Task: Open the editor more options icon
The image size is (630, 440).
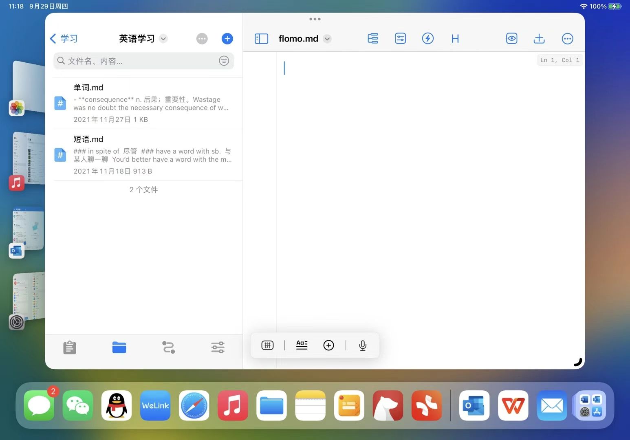Action: point(567,39)
